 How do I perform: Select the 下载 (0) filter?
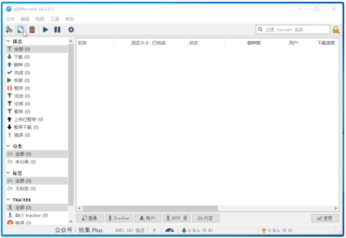37,57
